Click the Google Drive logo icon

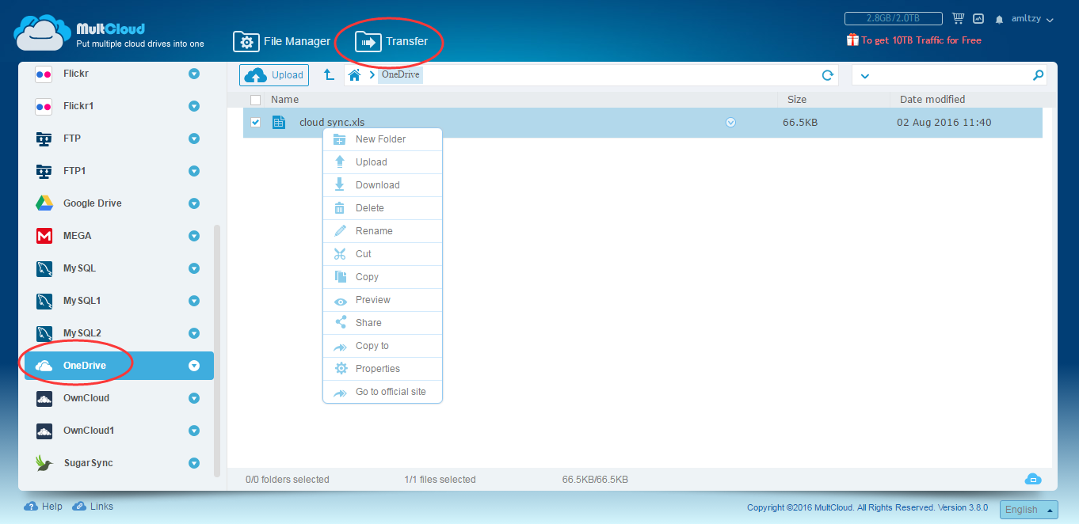tap(44, 203)
